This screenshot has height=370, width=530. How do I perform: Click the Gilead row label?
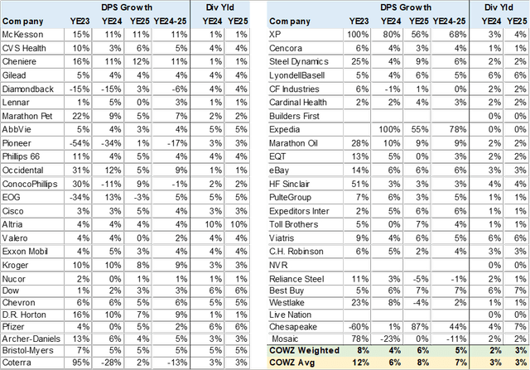[14, 75]
